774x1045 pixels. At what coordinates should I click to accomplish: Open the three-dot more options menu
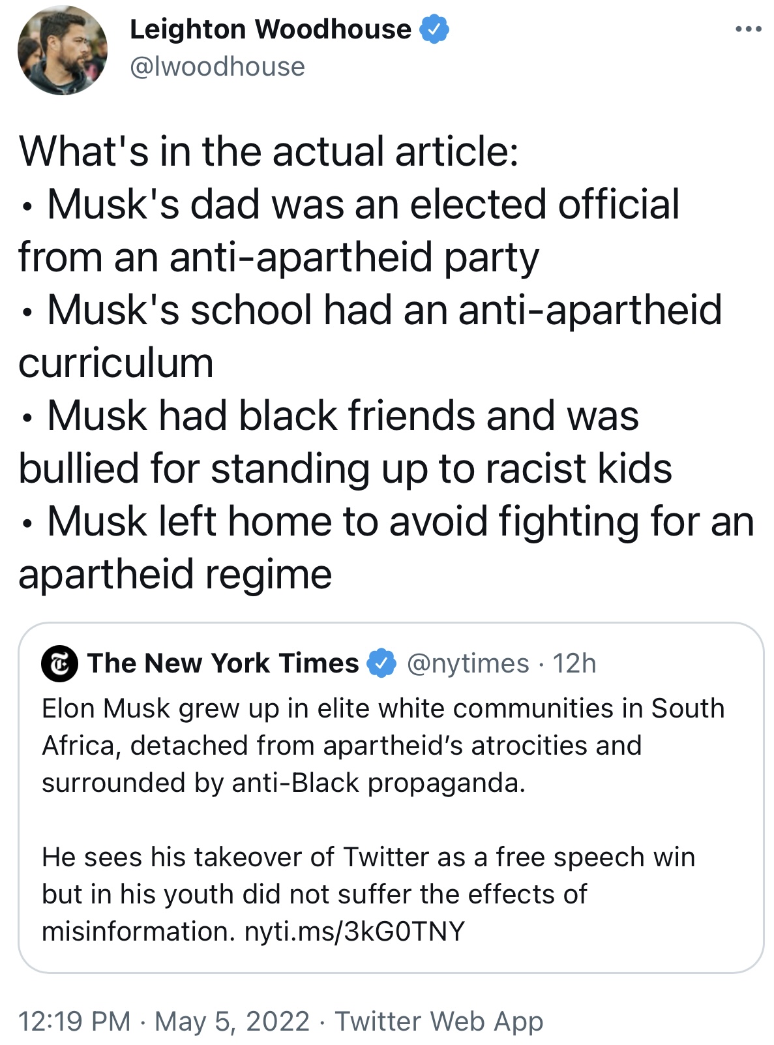[747, 29]
